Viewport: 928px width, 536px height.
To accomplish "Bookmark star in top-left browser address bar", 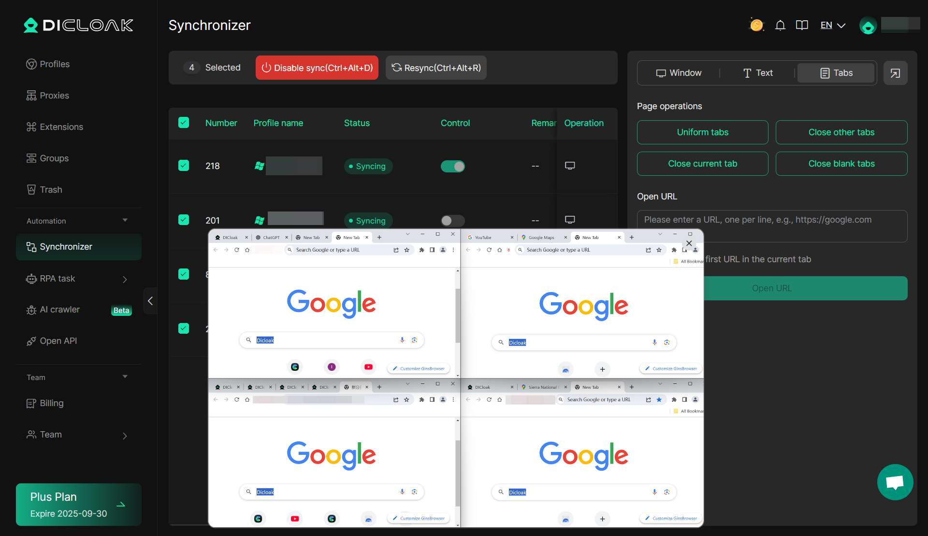I will [406, 250].
